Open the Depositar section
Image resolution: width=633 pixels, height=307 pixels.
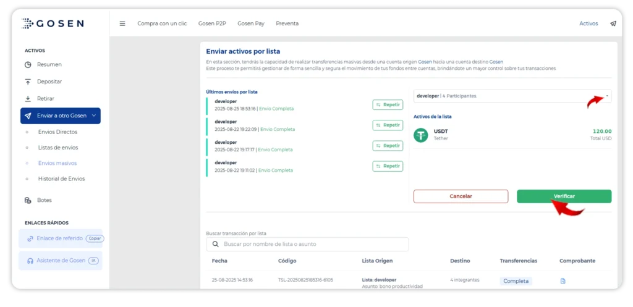[49, 82]
